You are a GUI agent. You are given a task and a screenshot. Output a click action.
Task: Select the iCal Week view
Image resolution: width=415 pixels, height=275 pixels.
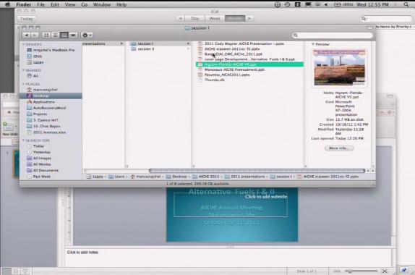pyautogui.click(x=215, y=18)
